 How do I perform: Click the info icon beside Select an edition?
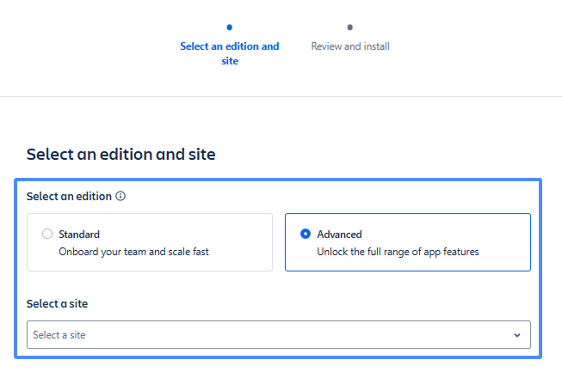point(120,196)
